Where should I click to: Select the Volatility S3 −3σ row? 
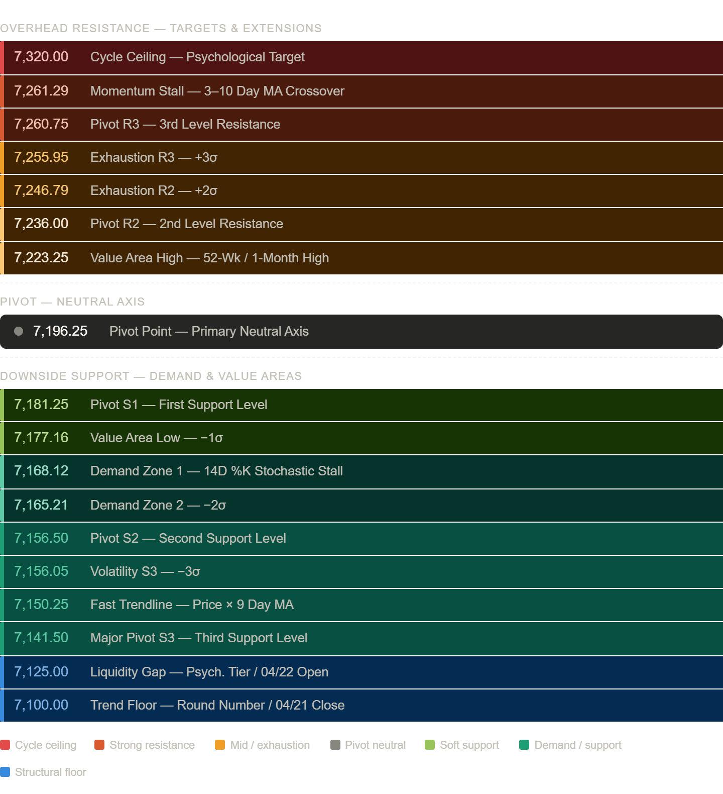click(x=361, y=571)
